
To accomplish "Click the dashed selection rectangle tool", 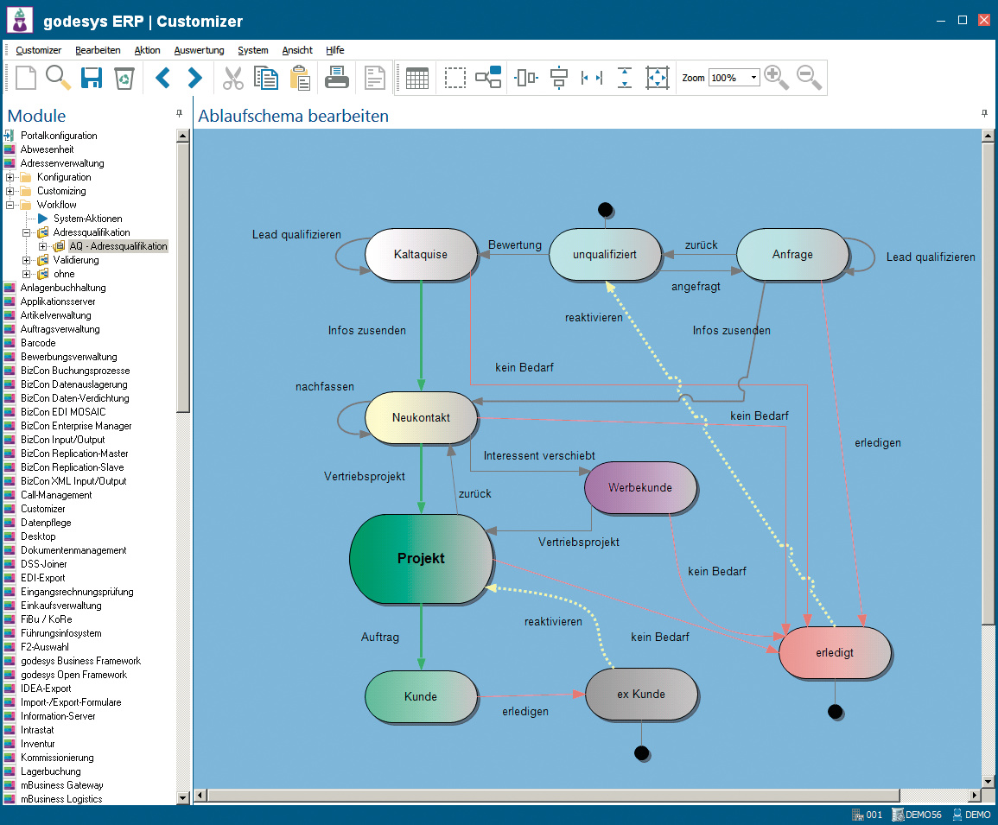I will click(455, 78).
